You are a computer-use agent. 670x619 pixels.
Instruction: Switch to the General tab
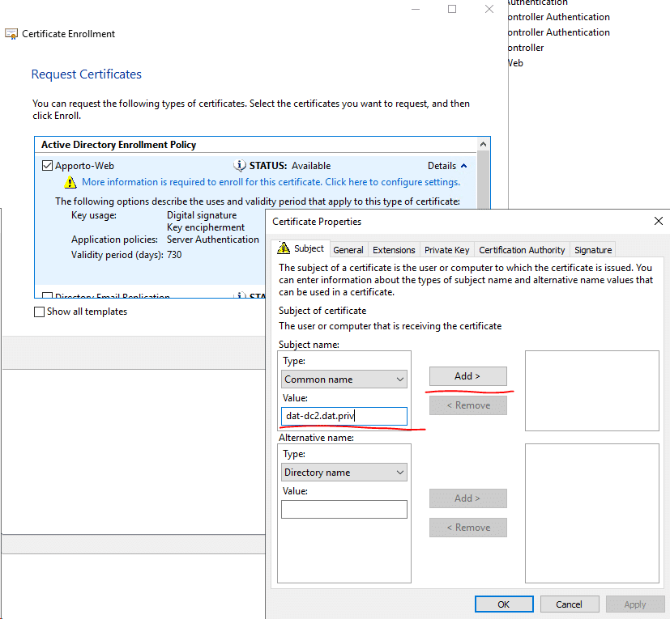pyautogui.click(x=348, y=250)
